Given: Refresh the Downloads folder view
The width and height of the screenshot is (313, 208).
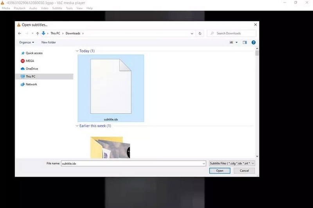Looking at the screenshot, I should [200, 34].
